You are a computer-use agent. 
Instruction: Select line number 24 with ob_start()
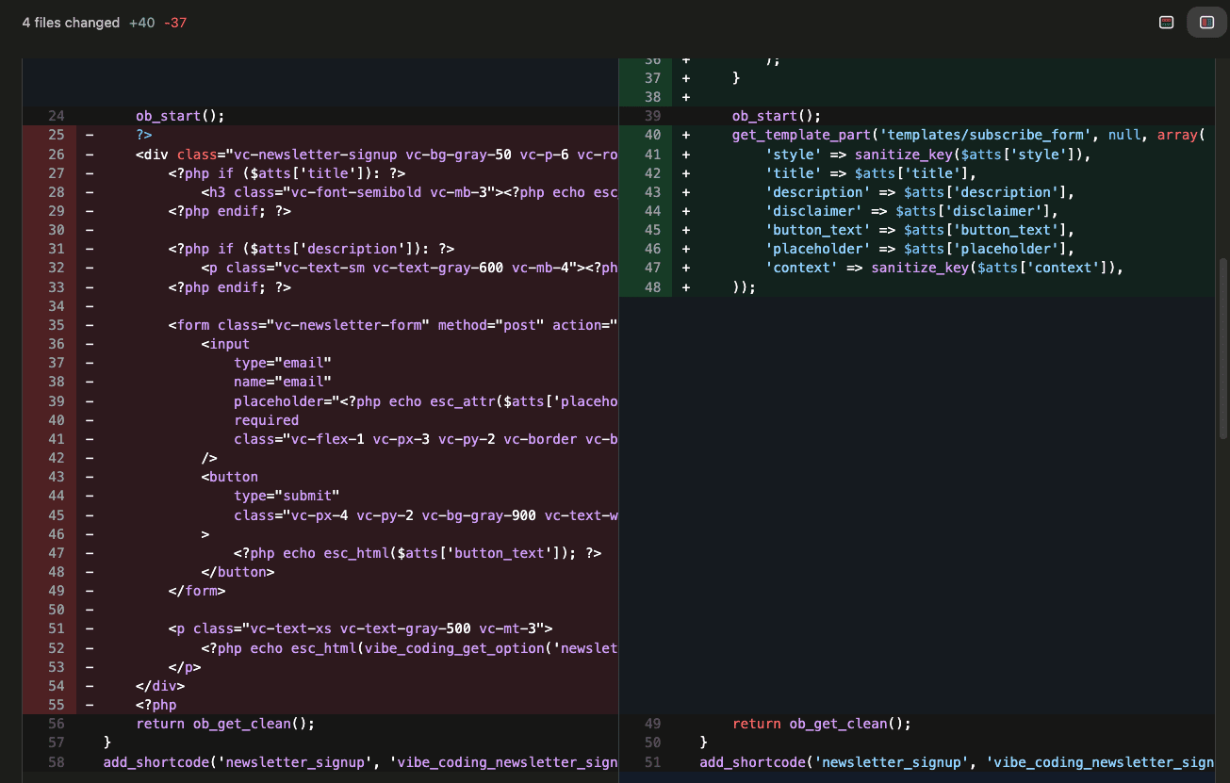56,115
